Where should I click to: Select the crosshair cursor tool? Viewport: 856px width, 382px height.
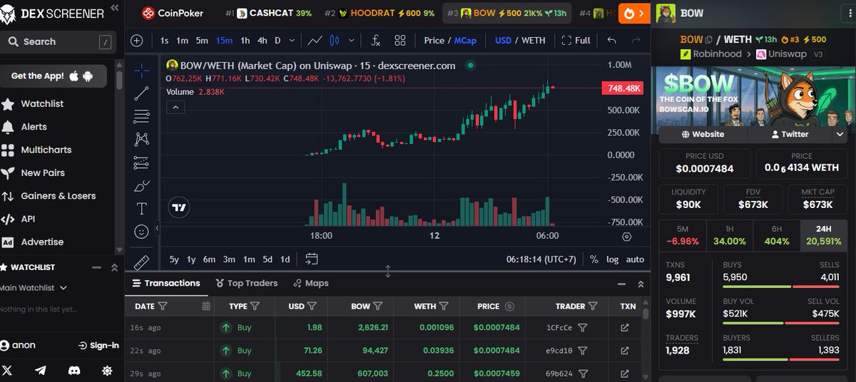click(141, 71)
